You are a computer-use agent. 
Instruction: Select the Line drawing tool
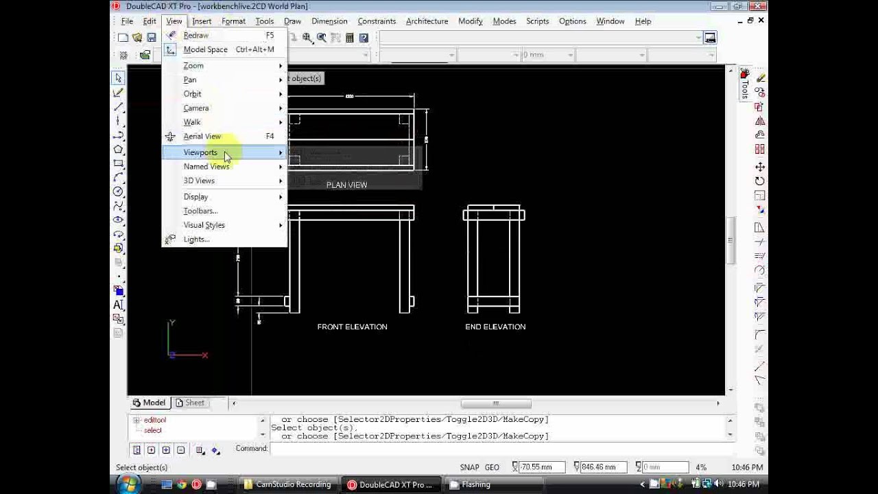click(x=118, y=106)
